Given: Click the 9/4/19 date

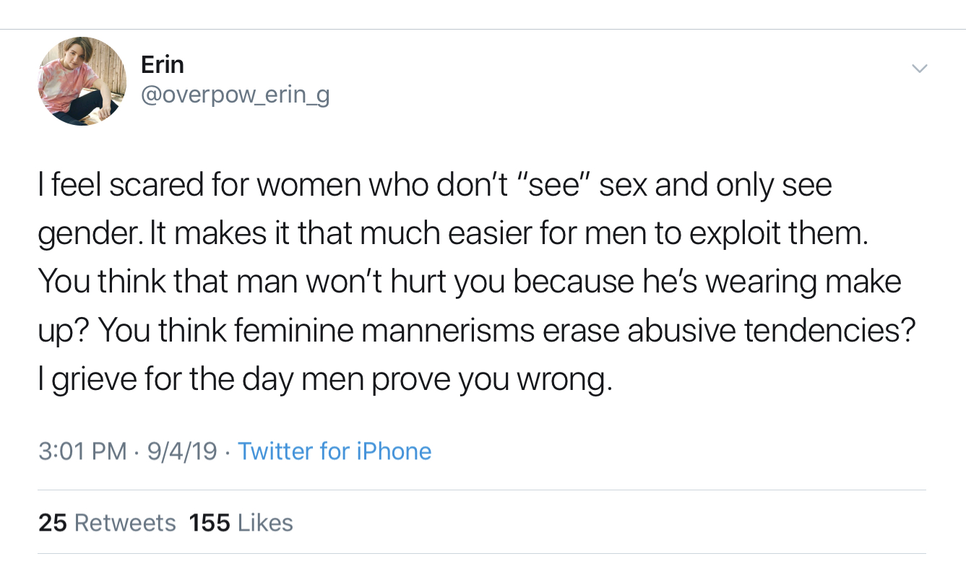Looking at the screenshot, I should [x=181, y=451].
